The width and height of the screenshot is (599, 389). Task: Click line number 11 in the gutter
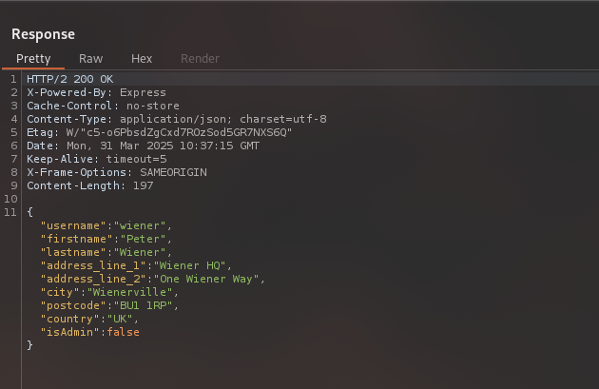[x=11, y=212]
